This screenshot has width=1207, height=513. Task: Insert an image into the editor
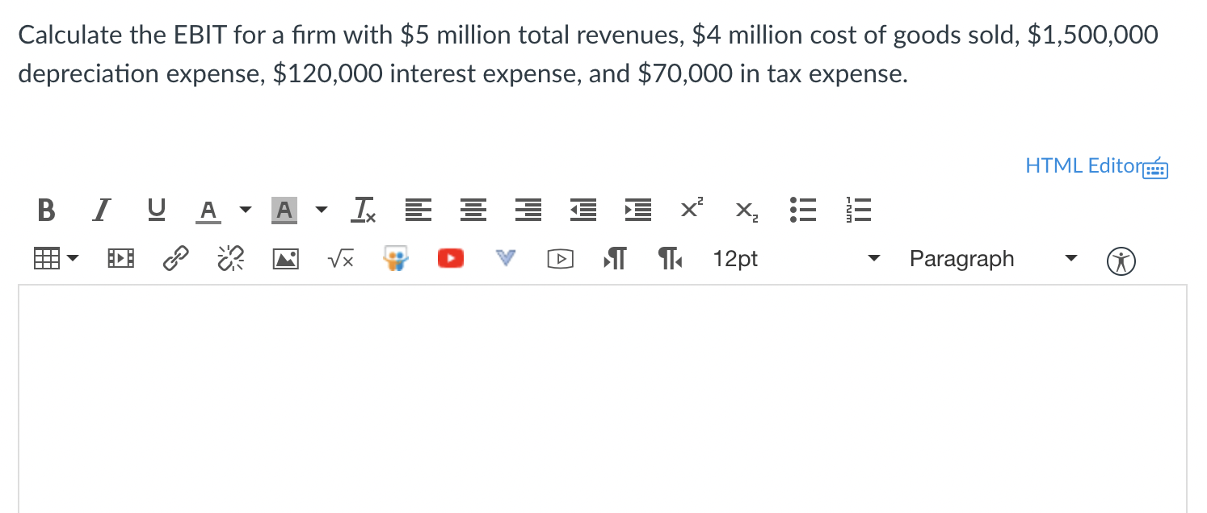[285, 258]
